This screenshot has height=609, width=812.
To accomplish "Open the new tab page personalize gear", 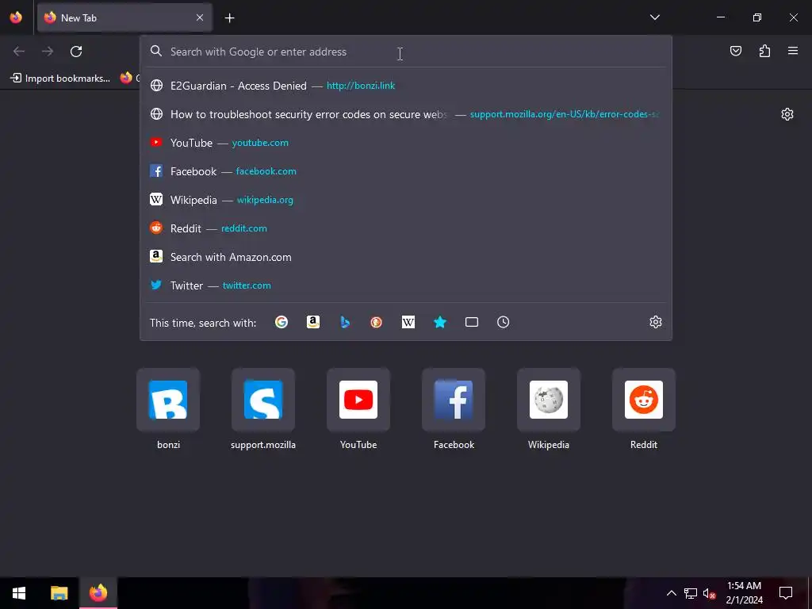I will pos(787,114).
